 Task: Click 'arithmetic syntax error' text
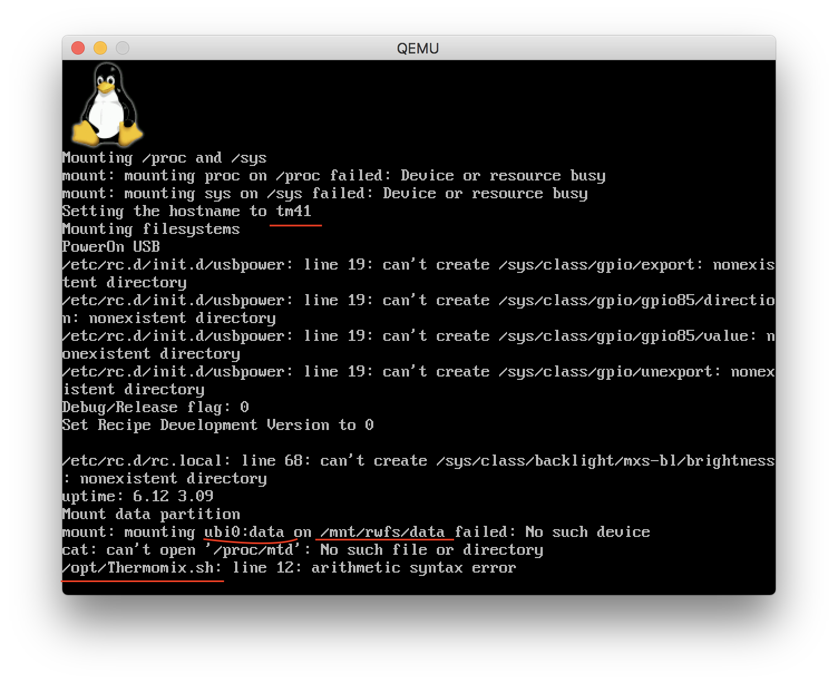[x=414, y=568]
